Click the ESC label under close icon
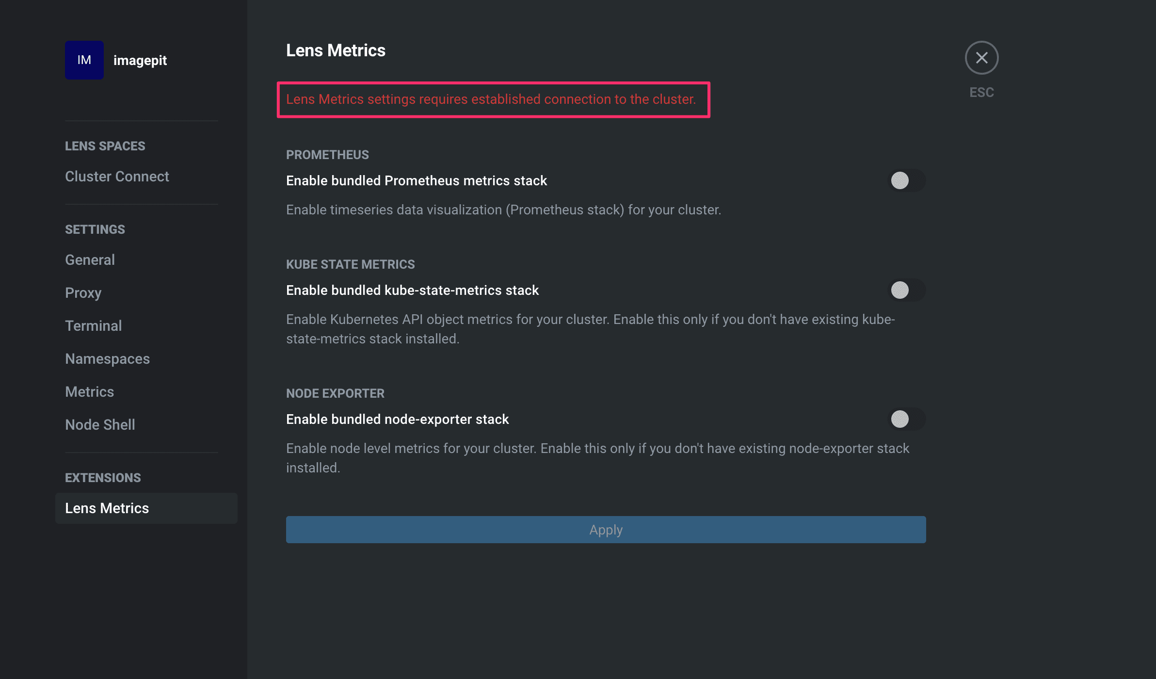 [x=981, y=92]
